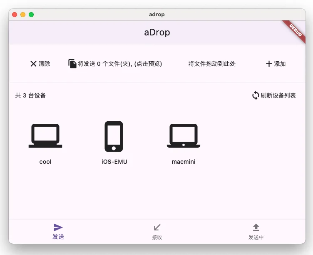Click the plus add icon
The image size is (313, 255).
269,64
